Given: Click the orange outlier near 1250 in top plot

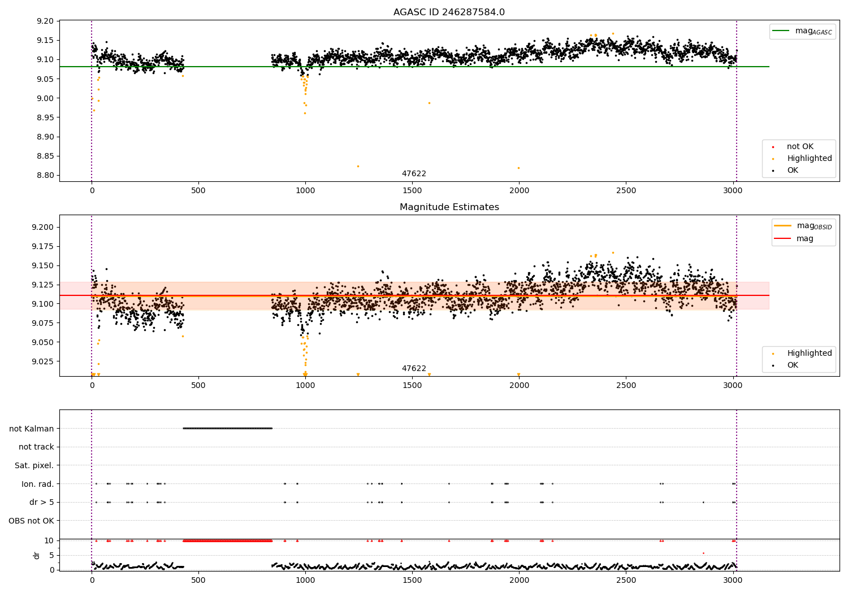Looking at the screenshot, I should (358, 166).
